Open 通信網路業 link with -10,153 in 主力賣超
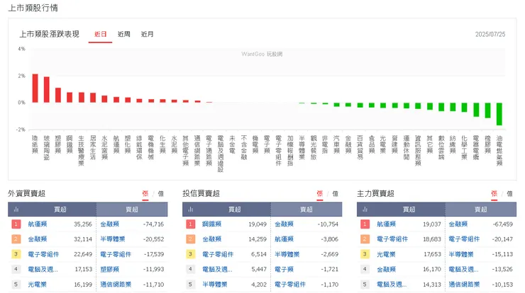This screenshot has width=525, height=293. [x=465, y=285]
